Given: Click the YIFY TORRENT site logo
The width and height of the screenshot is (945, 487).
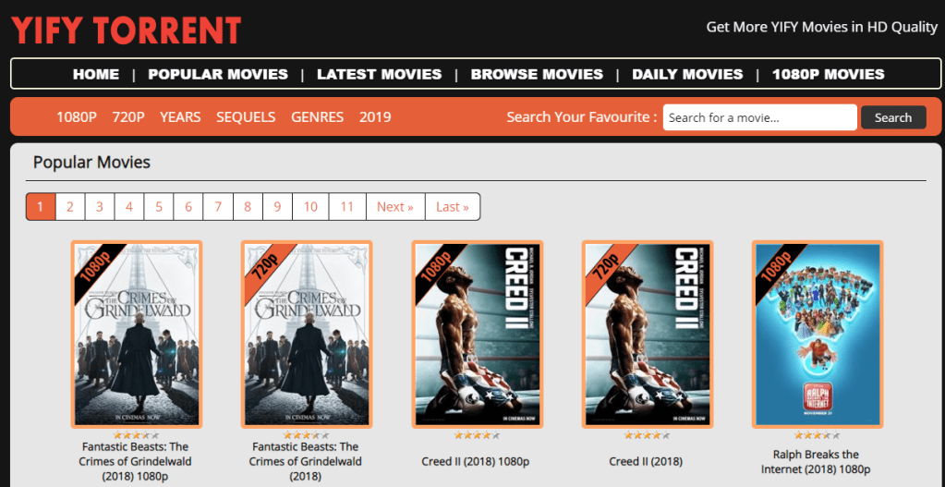Looking at the screenshot, I should click(126, 30).
